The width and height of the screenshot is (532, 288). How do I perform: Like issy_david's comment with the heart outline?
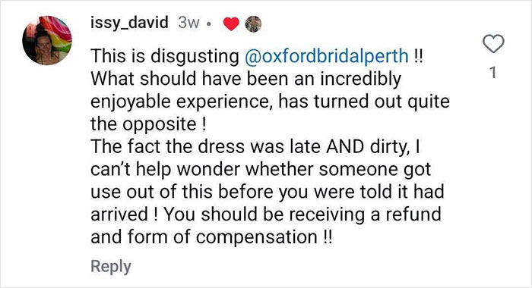493,44
